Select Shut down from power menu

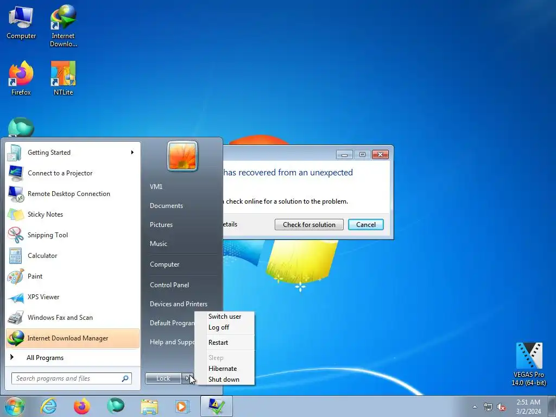(x=224, y=380)
